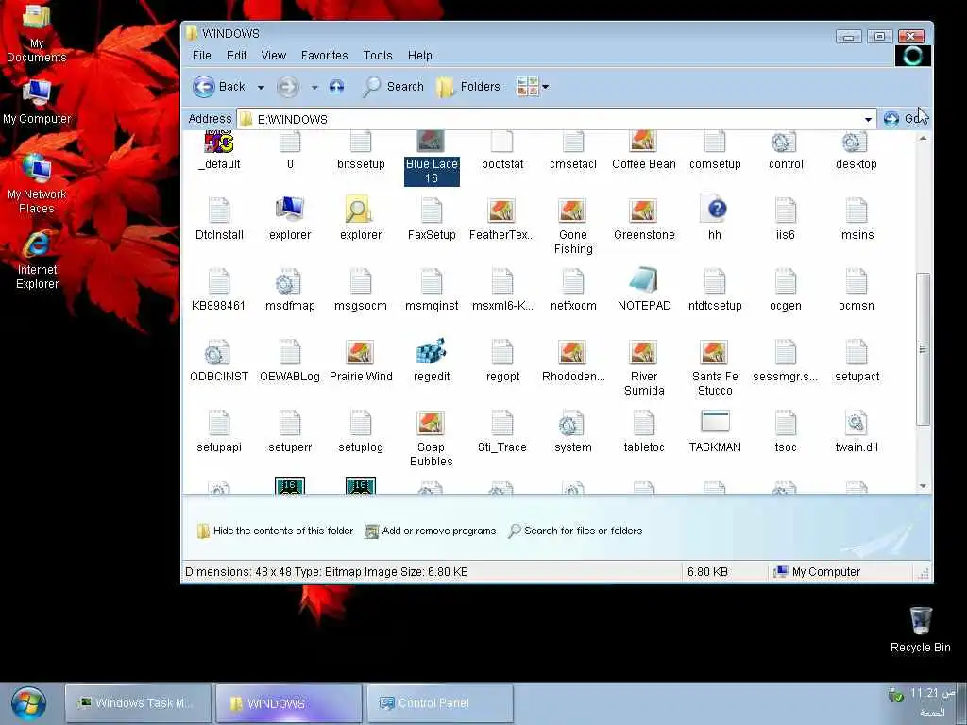Select the My Computer desktop icon
This screenshot has width=967, height=725.
37,102
